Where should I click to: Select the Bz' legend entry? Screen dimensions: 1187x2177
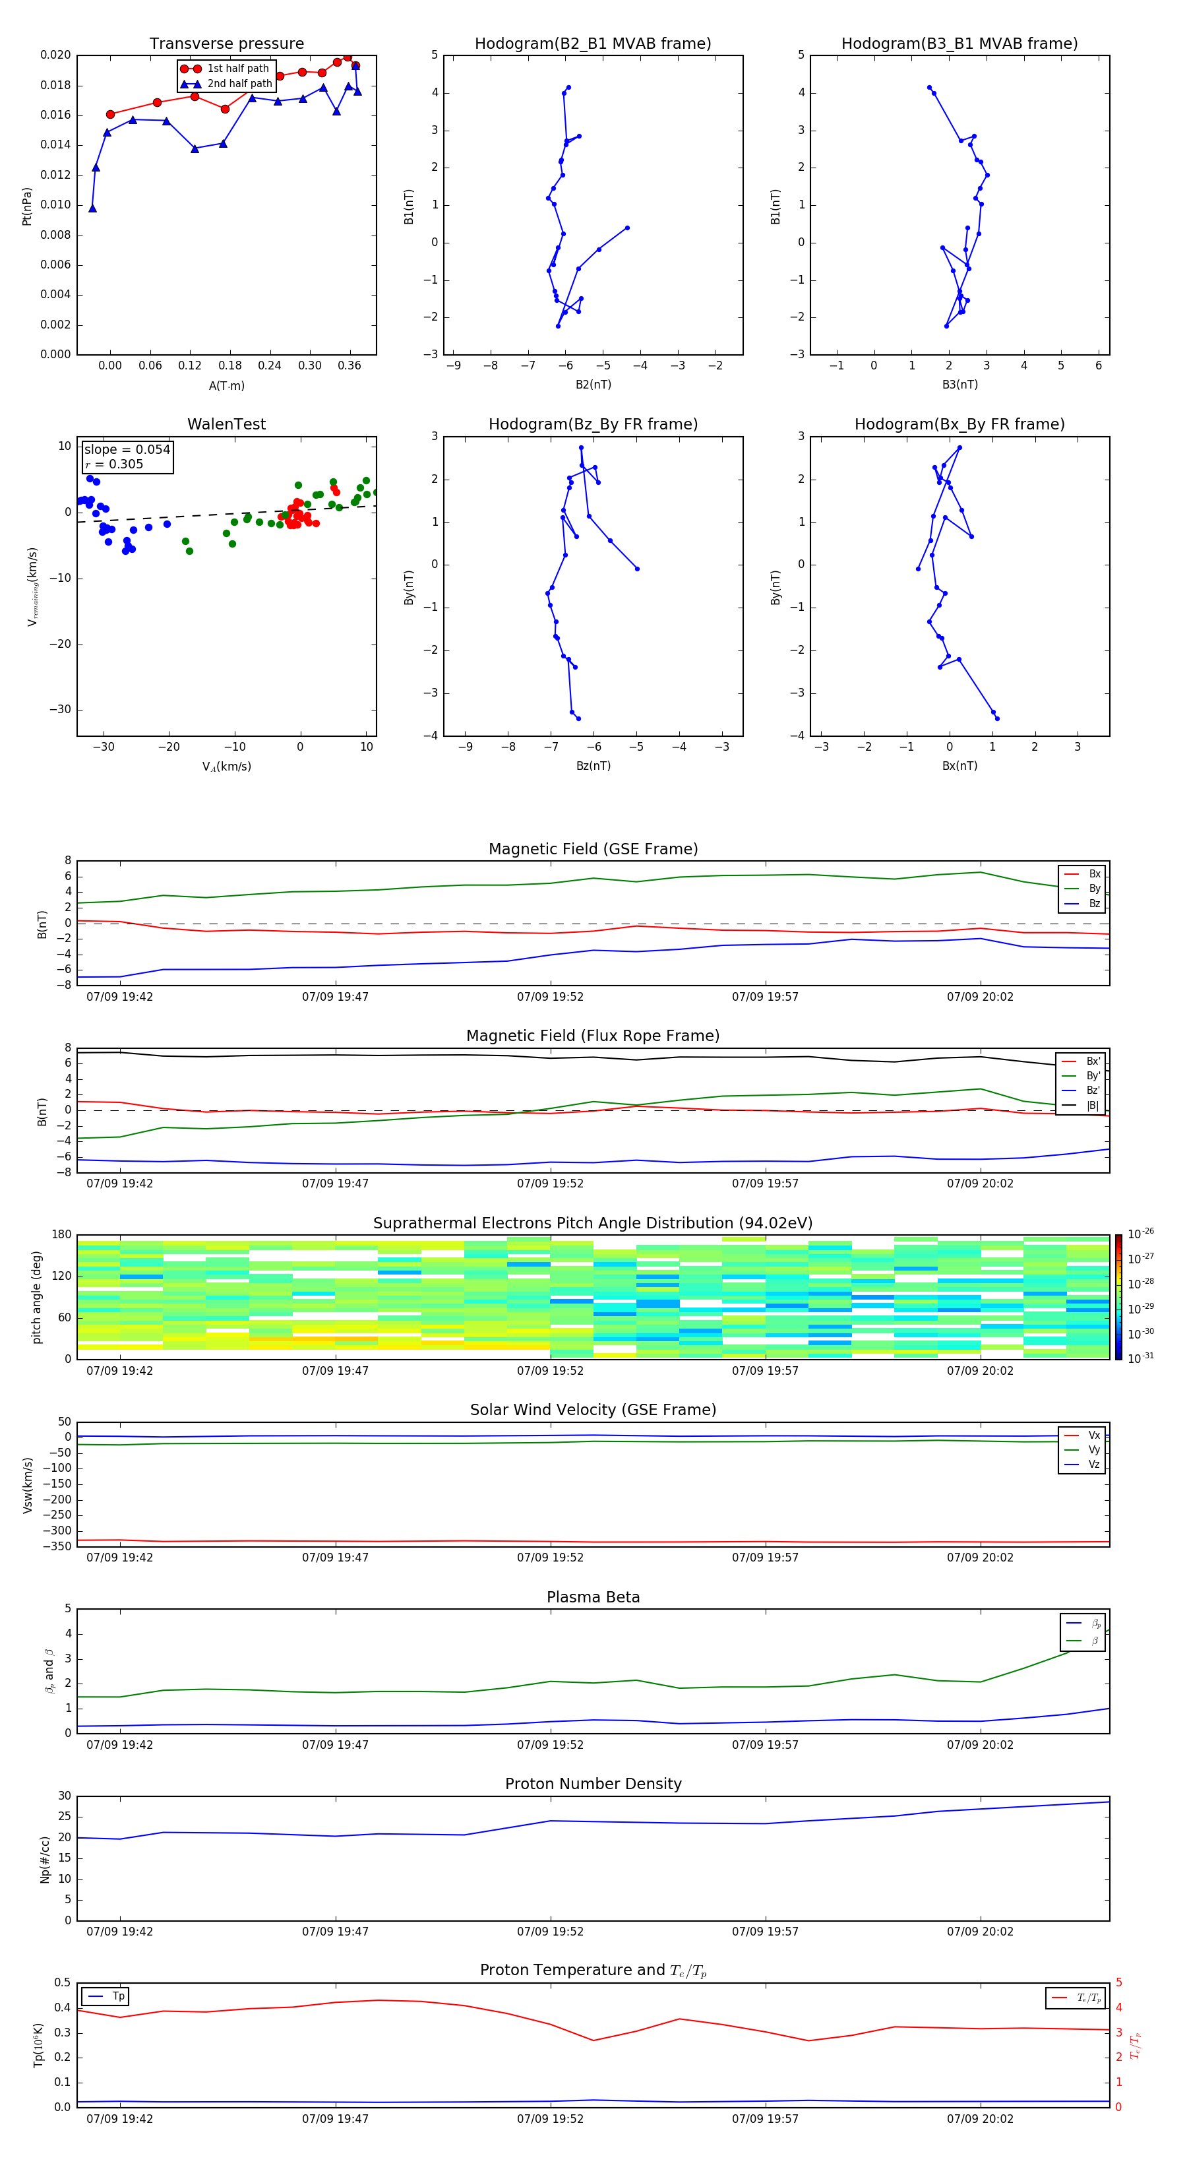[1081, 1090]
